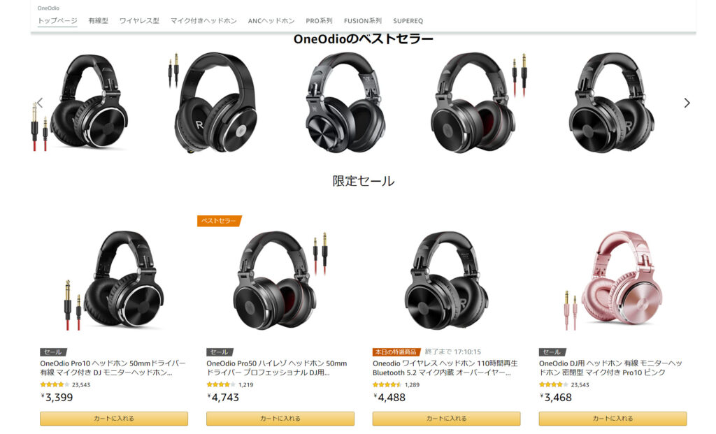Select the ANCヘッドホン tab
This screenshot has width=716, height=434.
[271, 21]
